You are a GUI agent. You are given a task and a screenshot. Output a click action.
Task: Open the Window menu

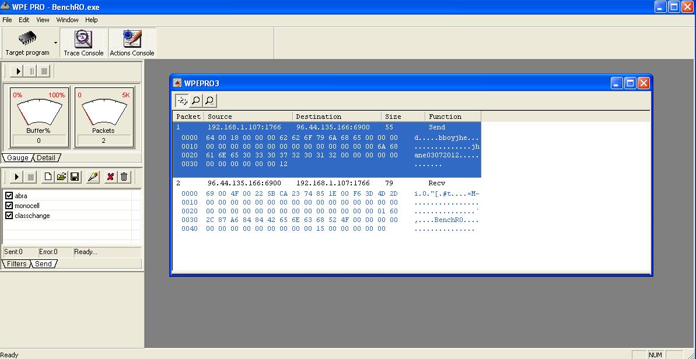click(x=67, y=20)
